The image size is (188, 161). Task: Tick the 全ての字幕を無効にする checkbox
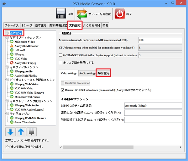[60, 63]
